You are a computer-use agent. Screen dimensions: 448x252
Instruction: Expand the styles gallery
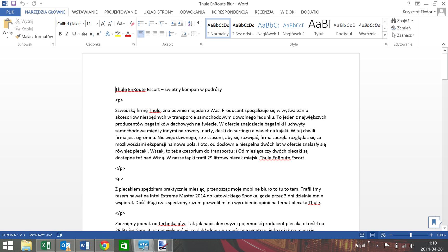(x=385, y=35)
